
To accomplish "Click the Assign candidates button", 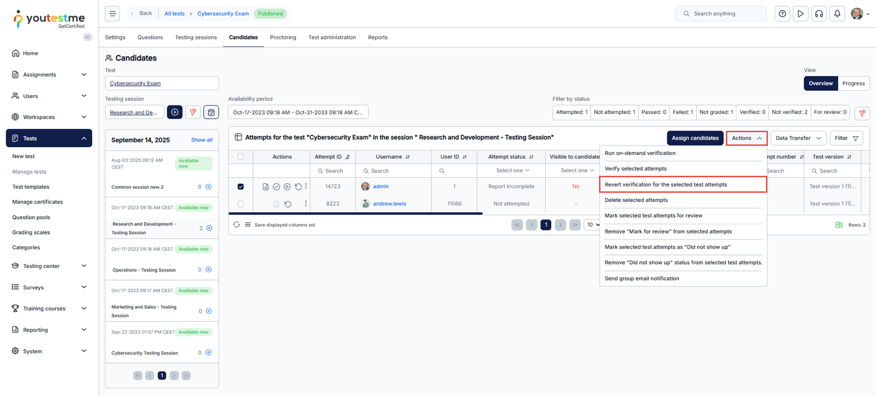I will pos(695,138).
